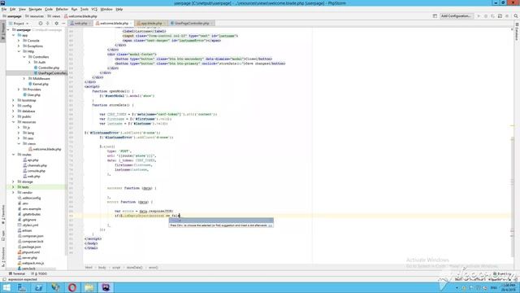Click the userpage breadcrumb in navigation bar

tap(12, 16)
